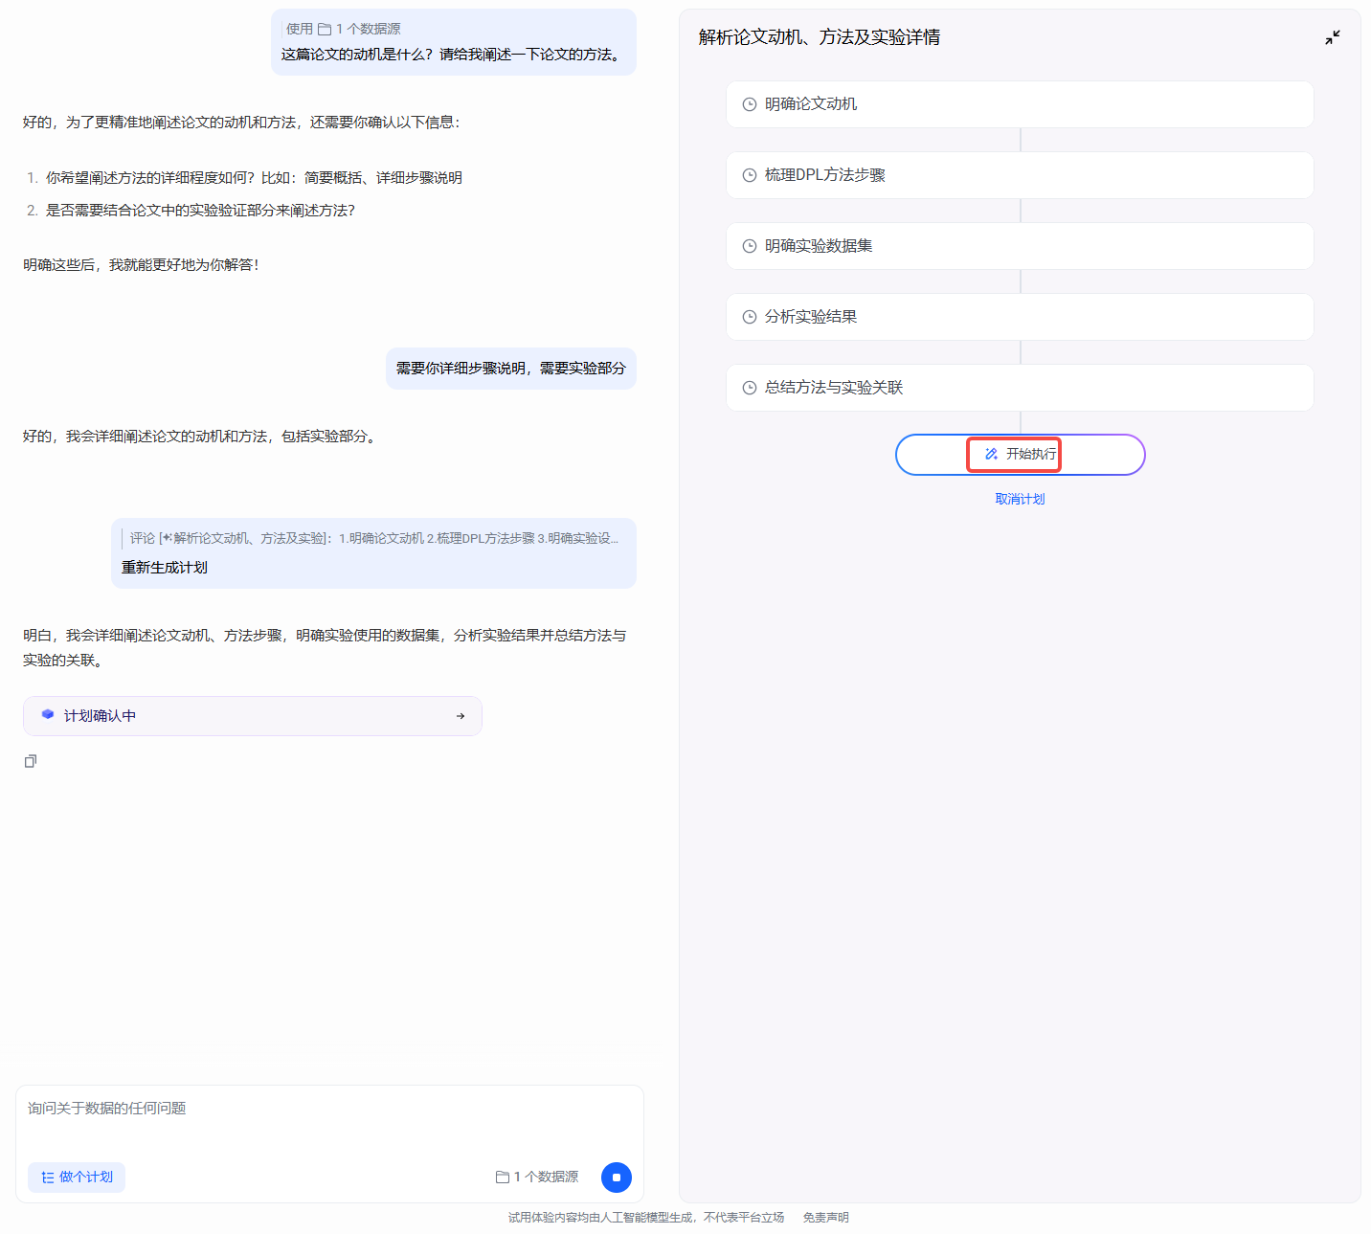The width and height of the screenshot is (1371, 1234).
Task: Click 开始执行 to start the plan
Action: pyautogui.click(x=1021, y=455)
